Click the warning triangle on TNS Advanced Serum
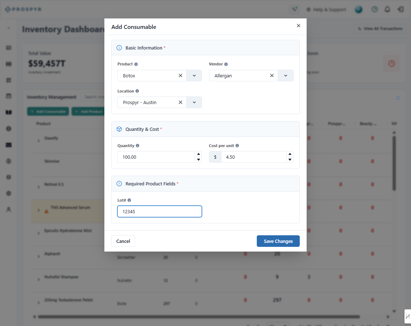Viewport: 411px width, 326px height. click(46, 211)
